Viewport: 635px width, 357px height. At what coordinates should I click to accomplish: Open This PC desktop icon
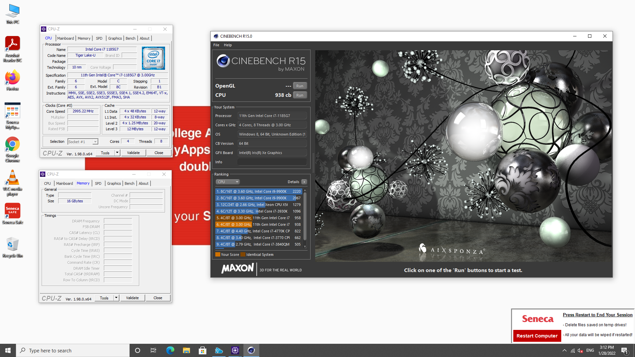(13, 14)
